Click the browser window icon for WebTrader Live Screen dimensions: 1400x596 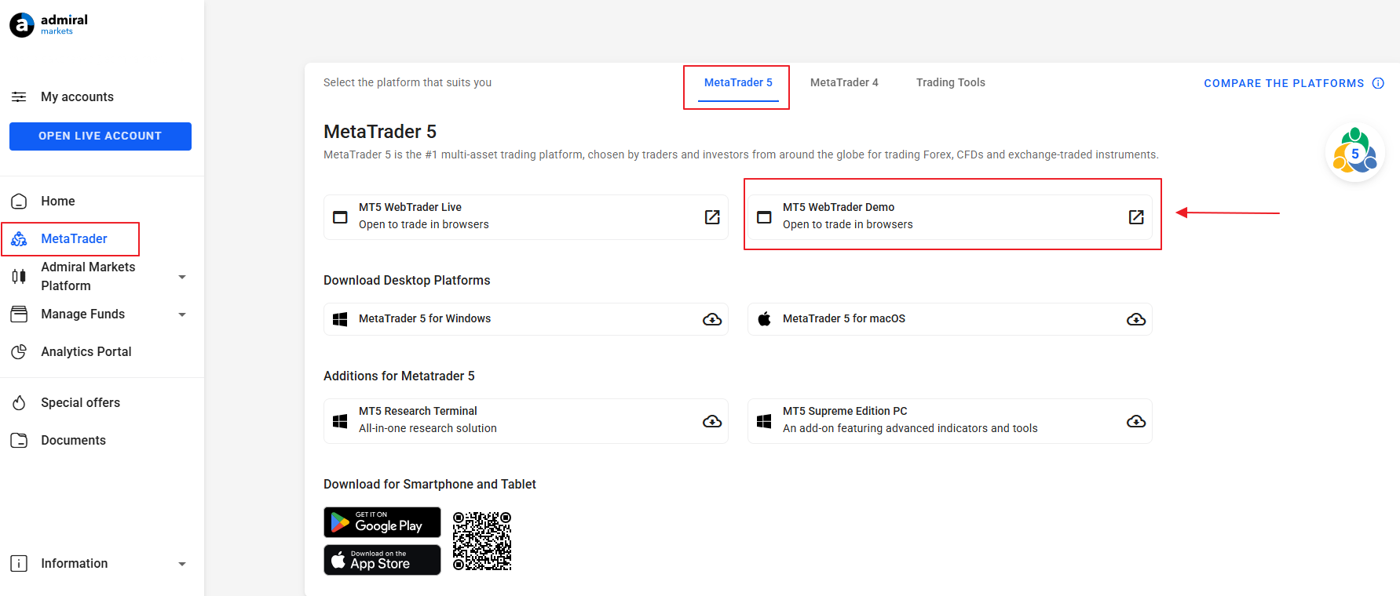(340, 217)
